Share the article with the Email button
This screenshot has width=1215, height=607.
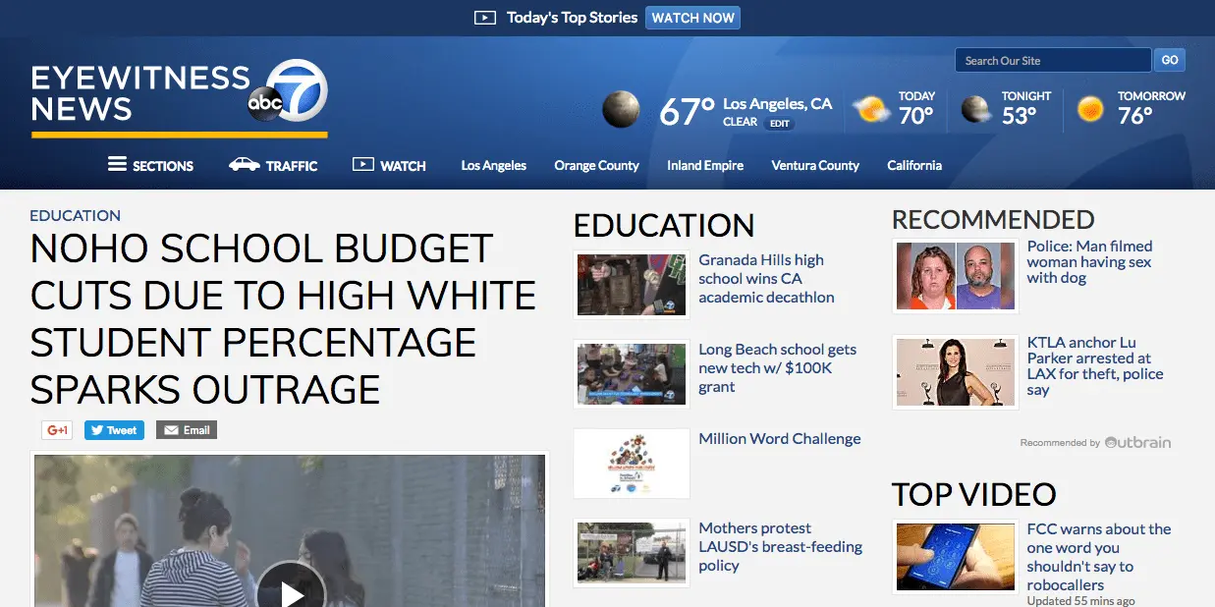[186, 429]
